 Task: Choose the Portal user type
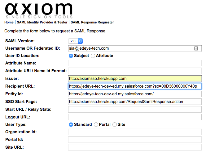coord(96,125)
